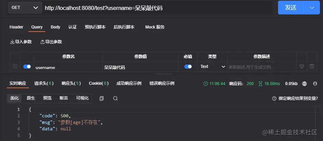Click the "msg" line in response body

[x=71, y=122]
